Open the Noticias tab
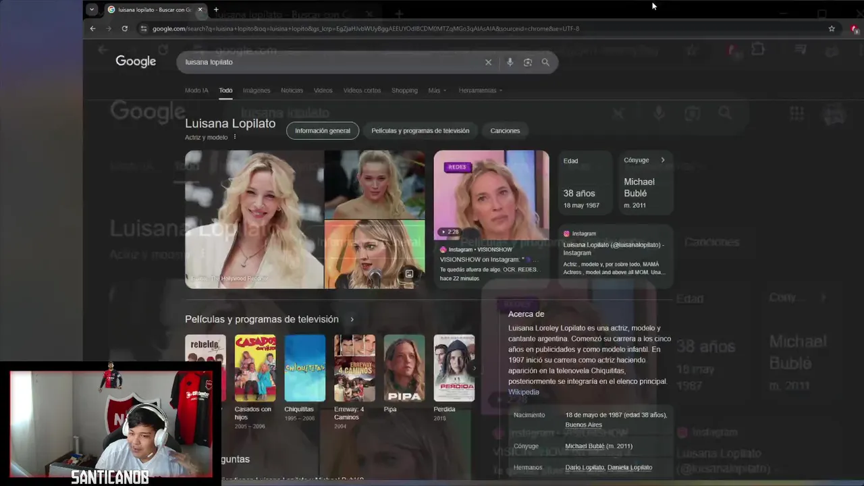This screenshot has width=864, height=486. coord(292,90)
